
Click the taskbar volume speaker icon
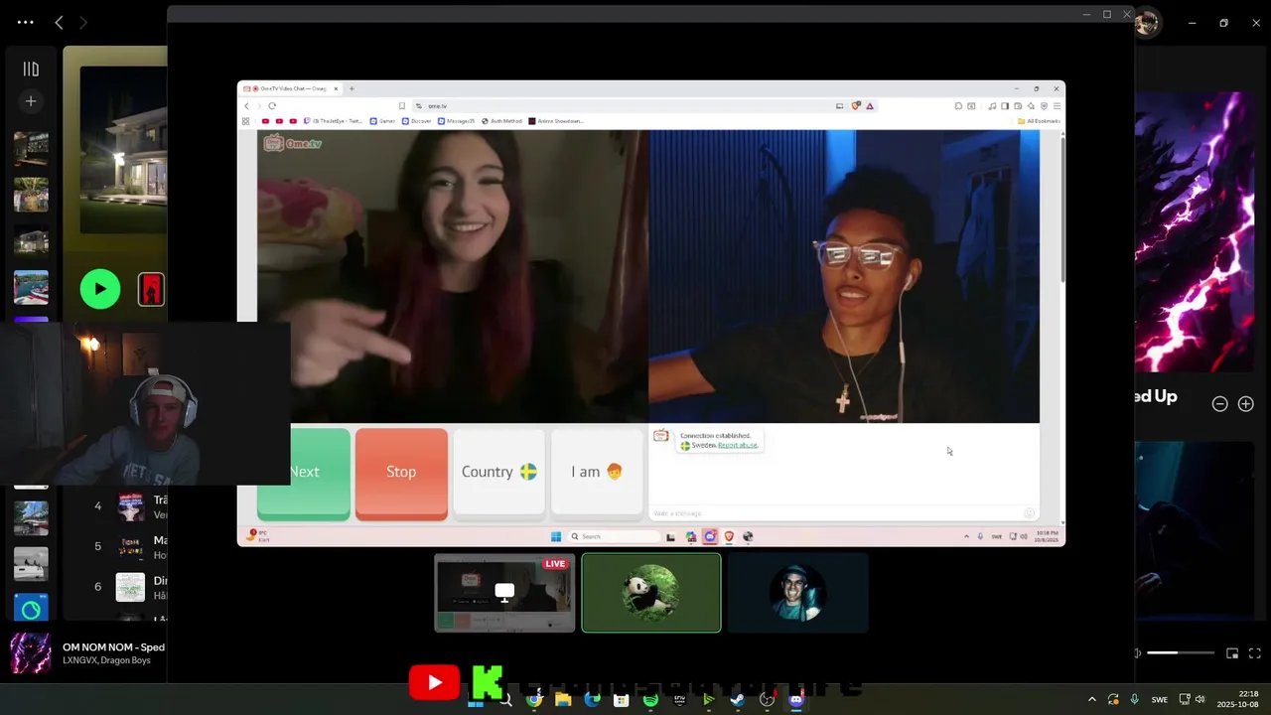pos(1200,700)
